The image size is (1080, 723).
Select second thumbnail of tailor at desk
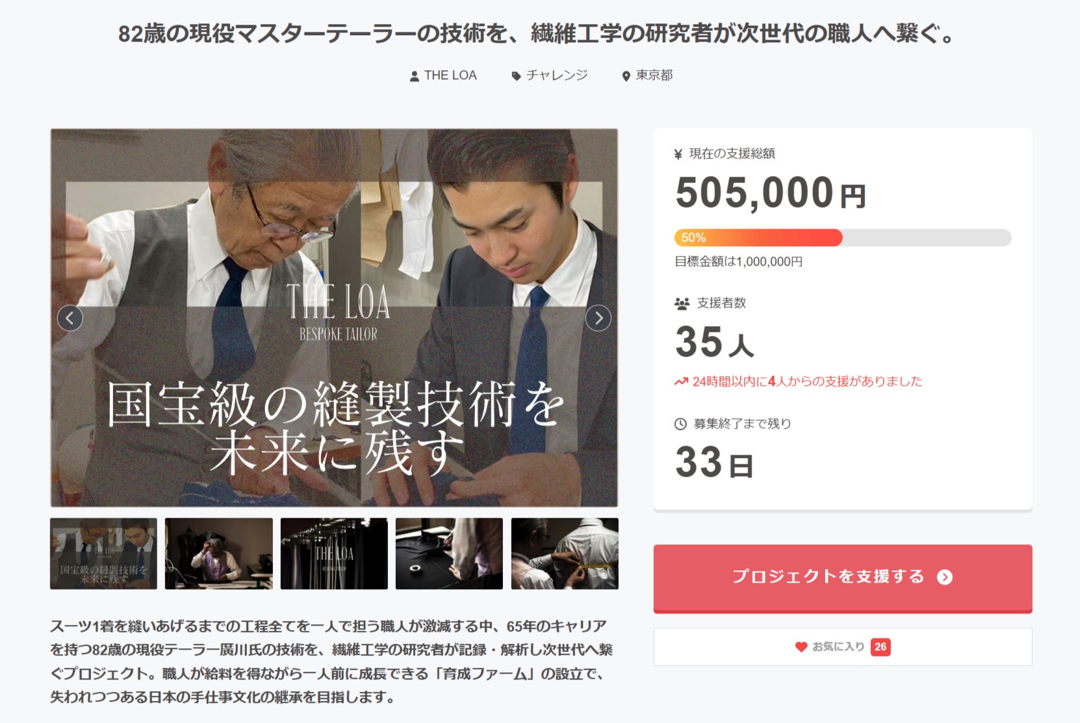point(219,553)
